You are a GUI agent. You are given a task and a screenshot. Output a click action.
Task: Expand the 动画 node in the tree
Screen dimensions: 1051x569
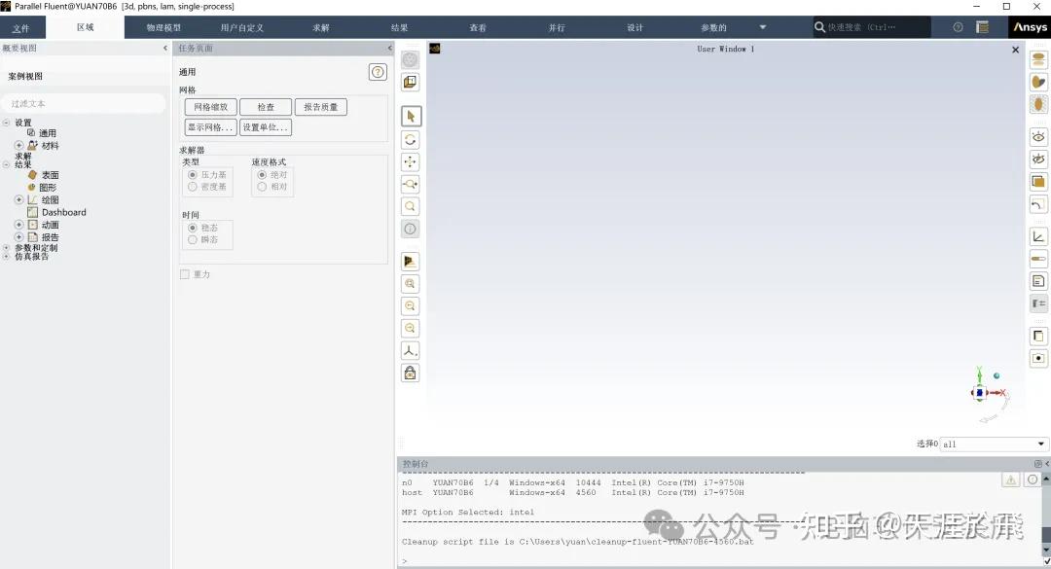tap(19, 224)
